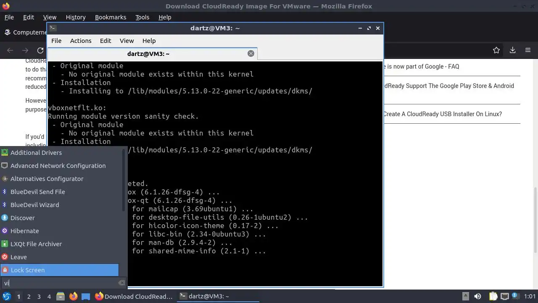Image resolution: width=538 pixels, height=303 pixels.
Task: Switch to Download CloudReady Firefox taskbar button
Action: click(134, 296)
